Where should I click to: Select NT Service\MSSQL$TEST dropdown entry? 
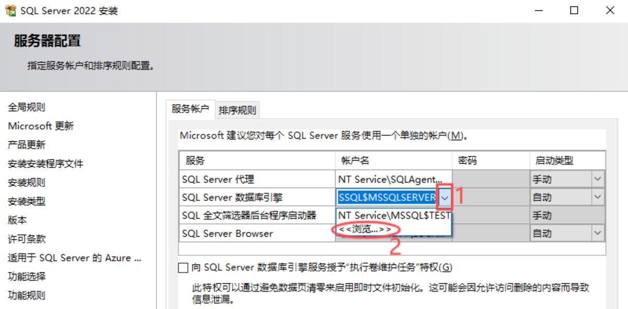[x=394, y=215]
